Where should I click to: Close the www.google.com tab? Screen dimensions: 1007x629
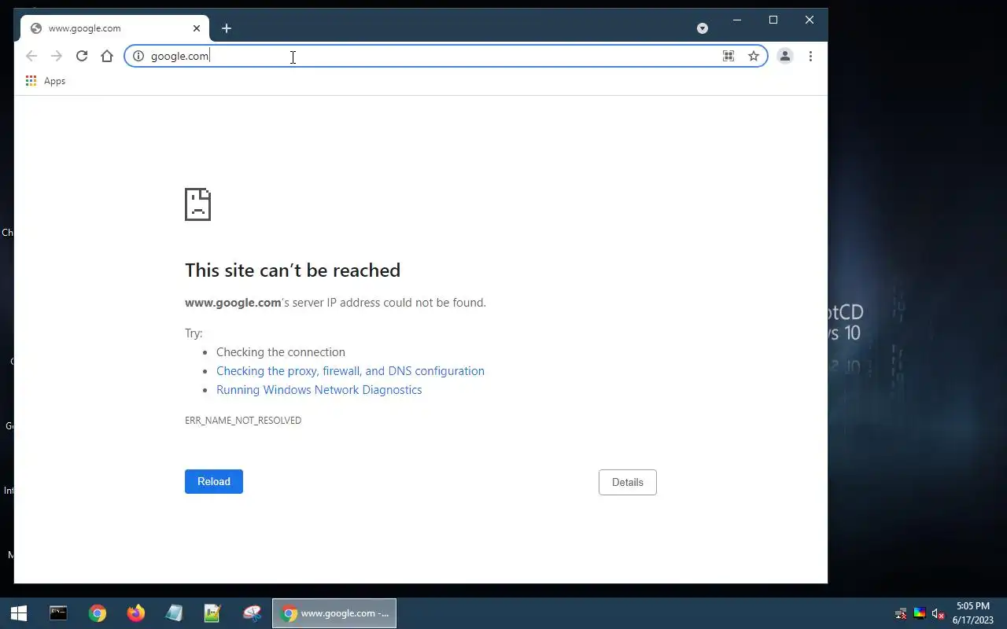(197, 28)
